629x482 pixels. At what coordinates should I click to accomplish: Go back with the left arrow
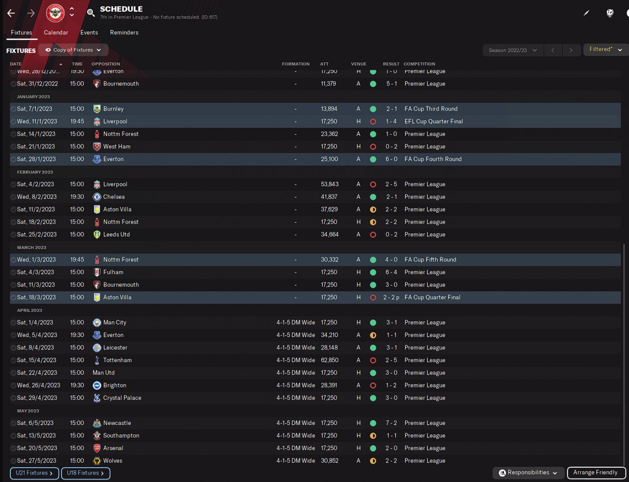[x=11, y=13]
